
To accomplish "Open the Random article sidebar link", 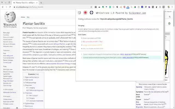I will point(8,42).
